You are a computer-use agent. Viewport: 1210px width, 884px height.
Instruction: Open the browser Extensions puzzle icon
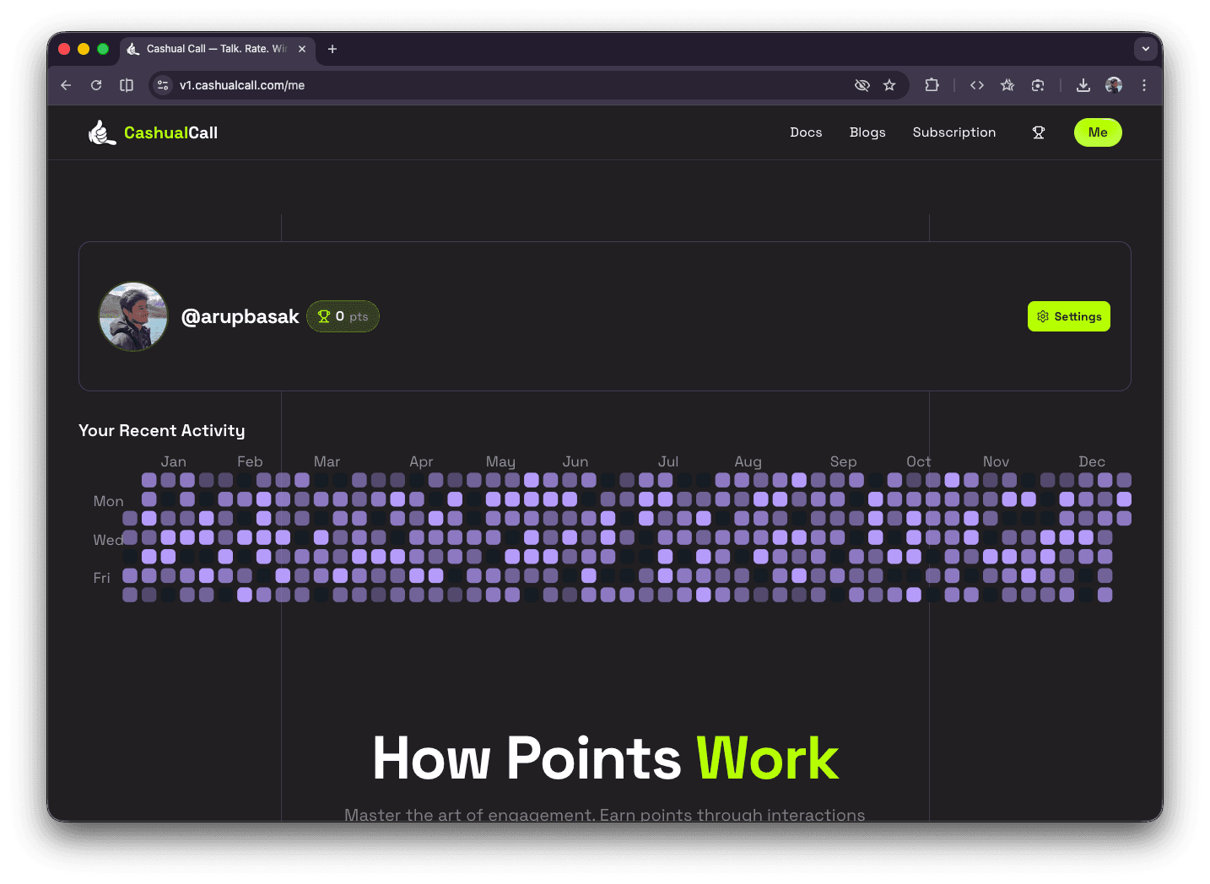tap(932, 85)
